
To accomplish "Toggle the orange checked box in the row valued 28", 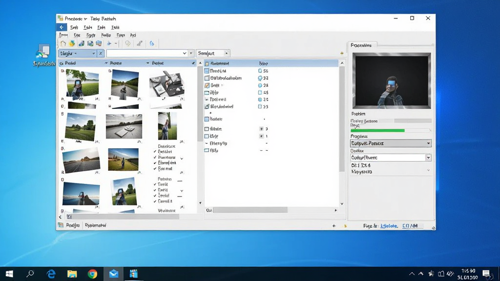I will coord(207,85).
